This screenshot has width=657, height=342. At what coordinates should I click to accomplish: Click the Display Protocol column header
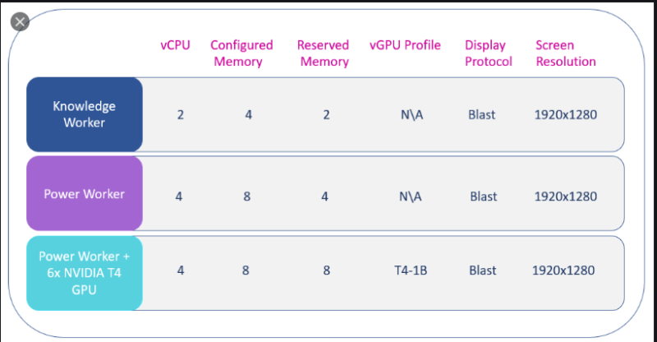[x=488, y=53]
